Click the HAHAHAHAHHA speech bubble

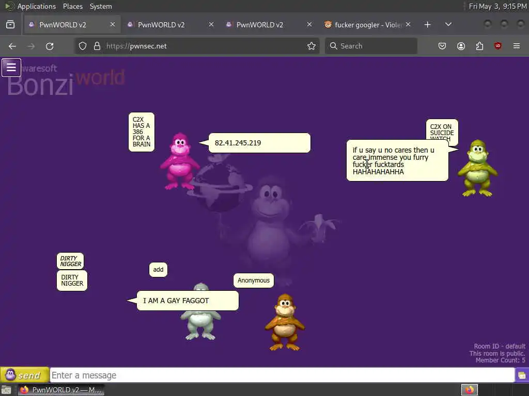(x=397, y=161)
